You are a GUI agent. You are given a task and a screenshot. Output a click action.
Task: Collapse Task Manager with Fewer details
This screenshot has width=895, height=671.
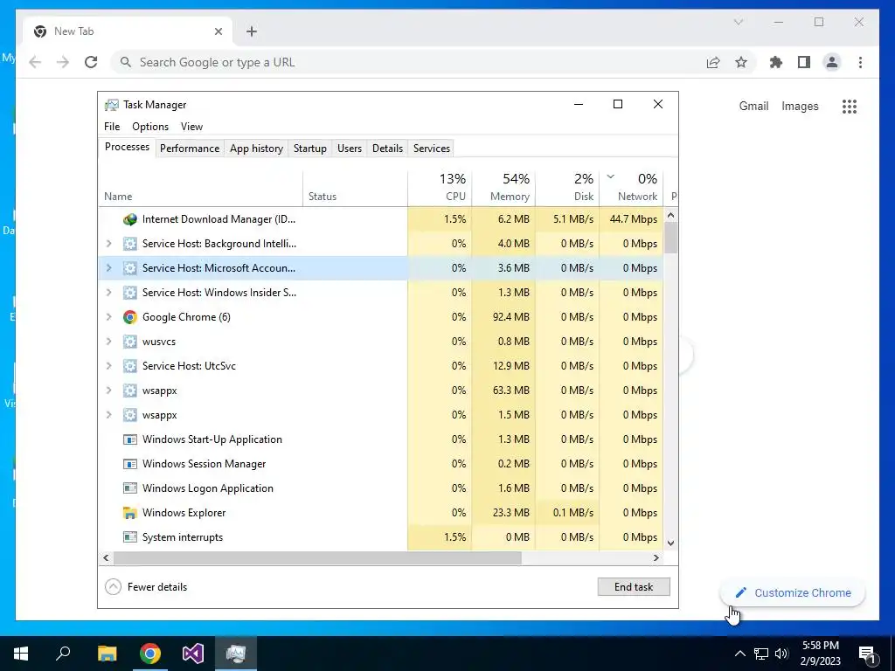146,587
